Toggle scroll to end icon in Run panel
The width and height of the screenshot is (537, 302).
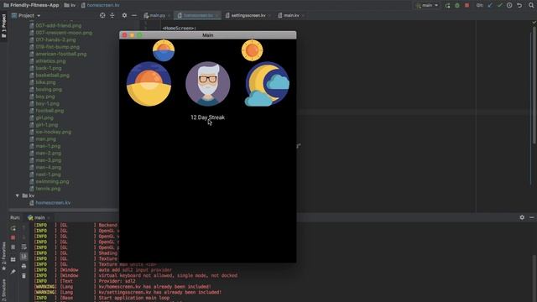coord(24,256)
